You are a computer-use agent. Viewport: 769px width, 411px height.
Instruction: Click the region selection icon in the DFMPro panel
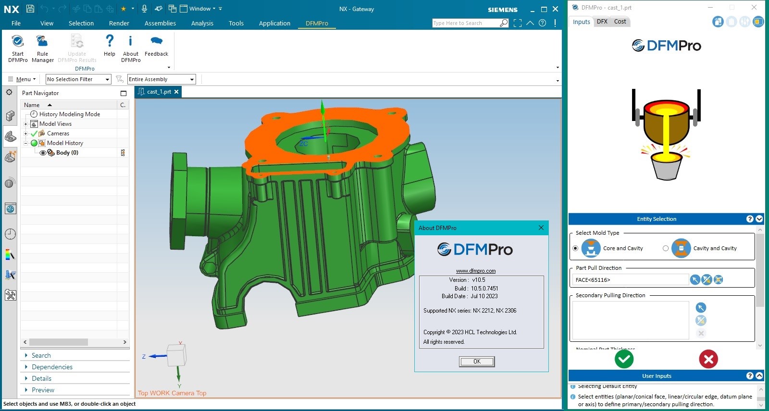click(758, 22)
